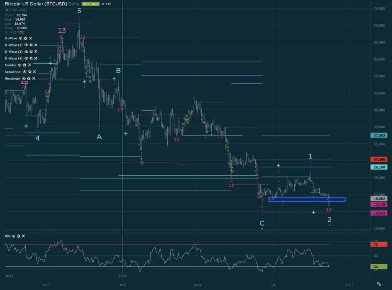Remove the D-Wave (2) indicator with X
The height and width of the screenshot is (290, 392).
coord(36,45)
